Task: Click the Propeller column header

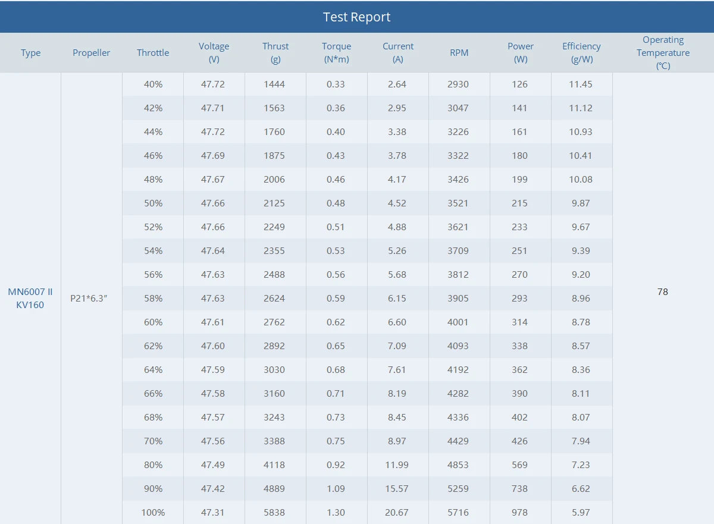Action: click(x=92, y=52)
